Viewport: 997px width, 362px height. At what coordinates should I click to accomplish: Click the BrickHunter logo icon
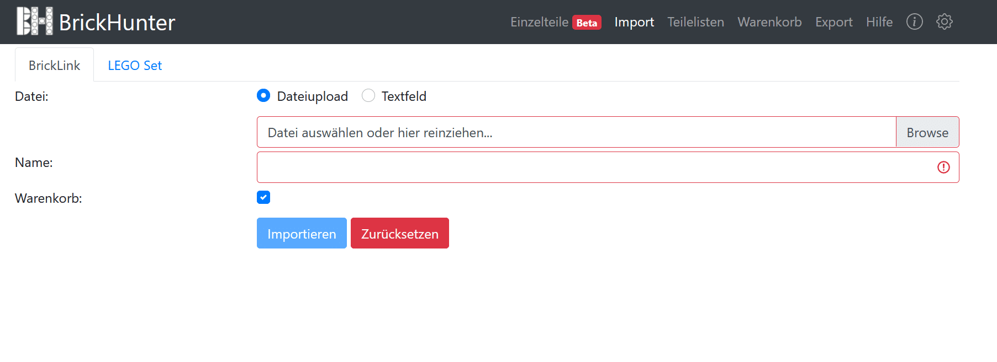(35, 21)
